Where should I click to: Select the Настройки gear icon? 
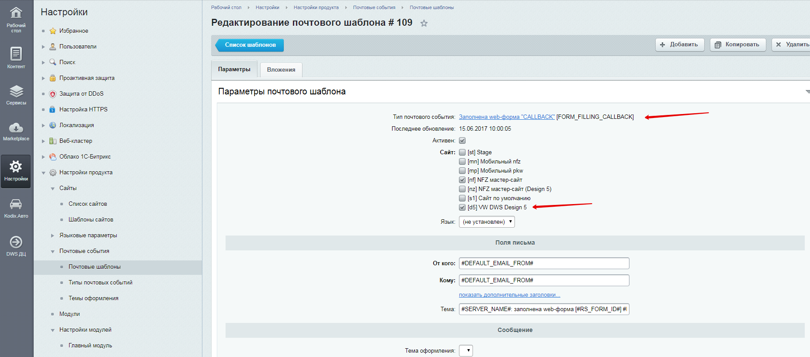coord(16,166)
